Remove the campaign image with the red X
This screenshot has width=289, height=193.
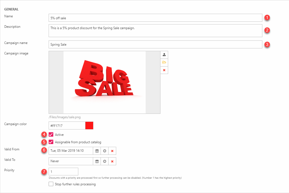coord(164,70)
